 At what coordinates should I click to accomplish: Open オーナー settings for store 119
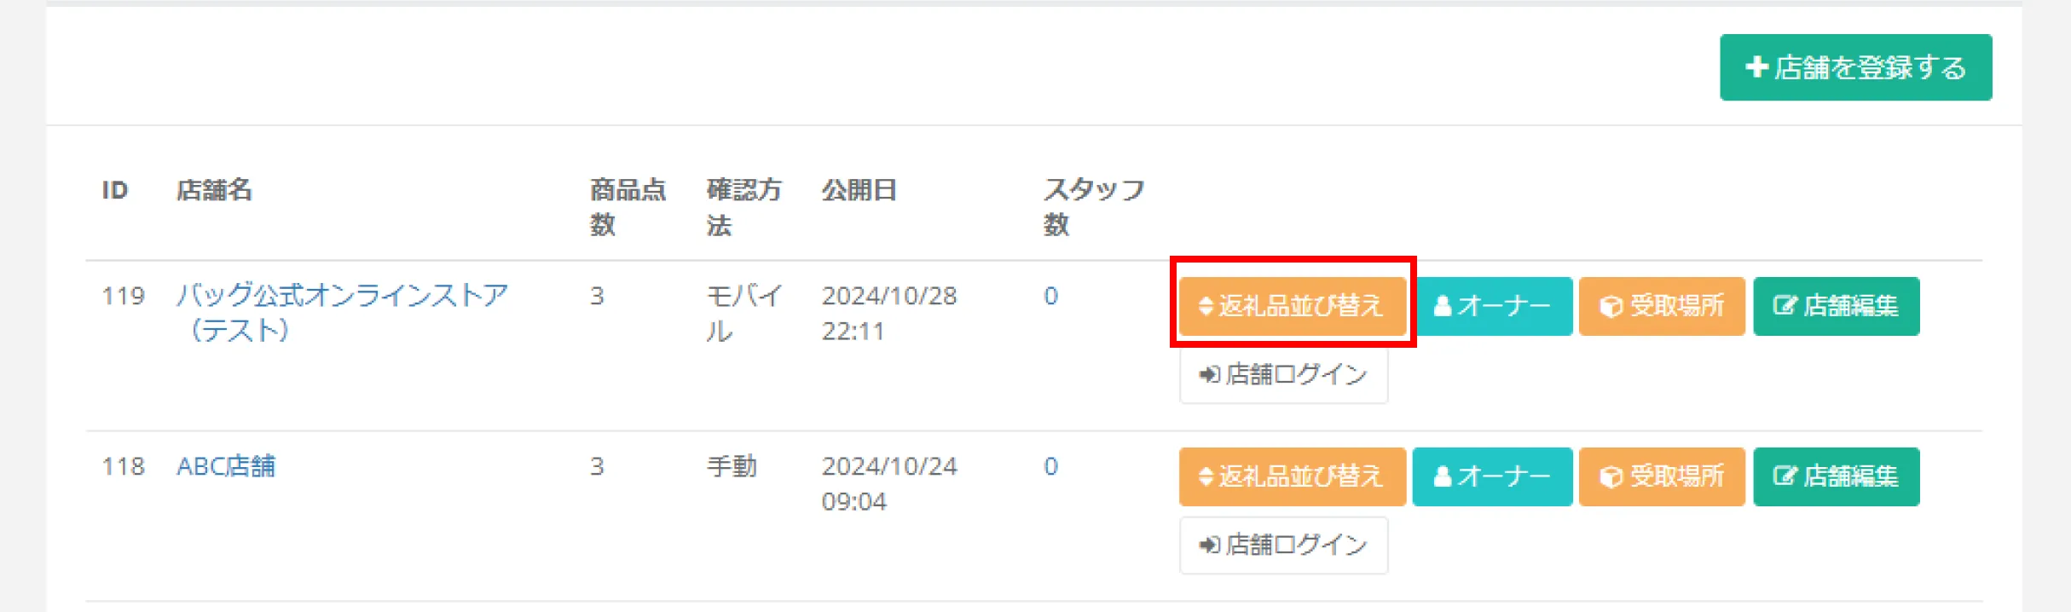(x=1492, y=306)
